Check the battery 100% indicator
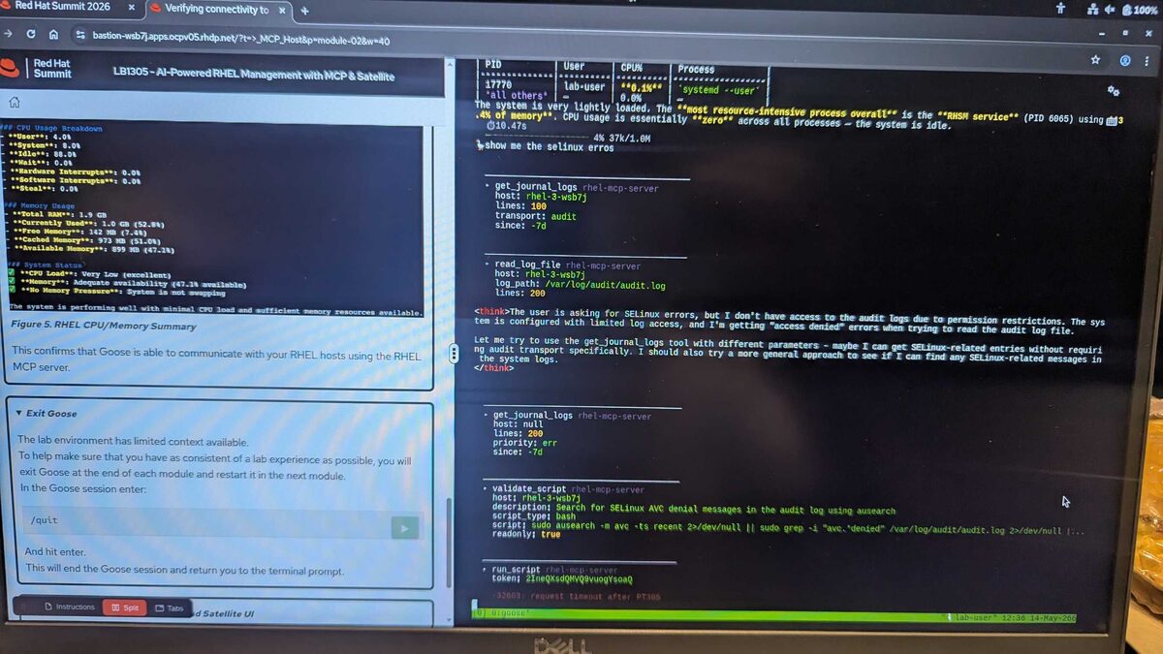 [1138, 10]
